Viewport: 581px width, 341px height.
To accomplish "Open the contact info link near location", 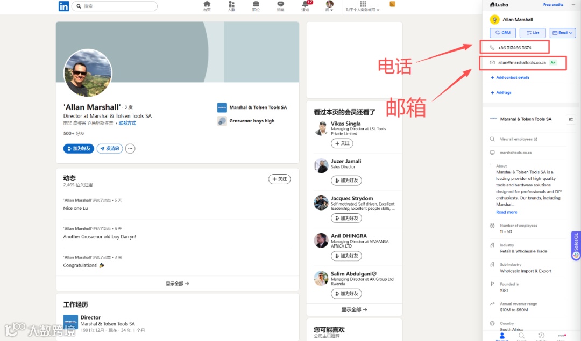I will (x=127, y=123).
